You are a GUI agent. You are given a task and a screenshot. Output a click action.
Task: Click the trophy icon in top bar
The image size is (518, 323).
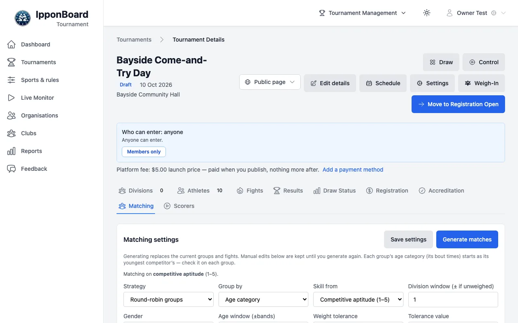(322, 13)
